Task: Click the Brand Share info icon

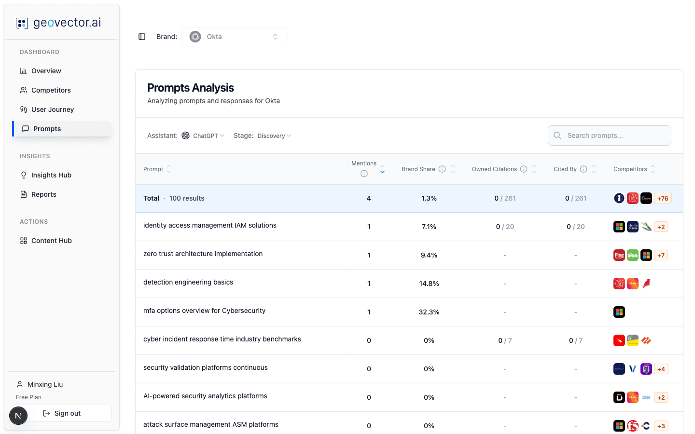Action: (442, 169)
